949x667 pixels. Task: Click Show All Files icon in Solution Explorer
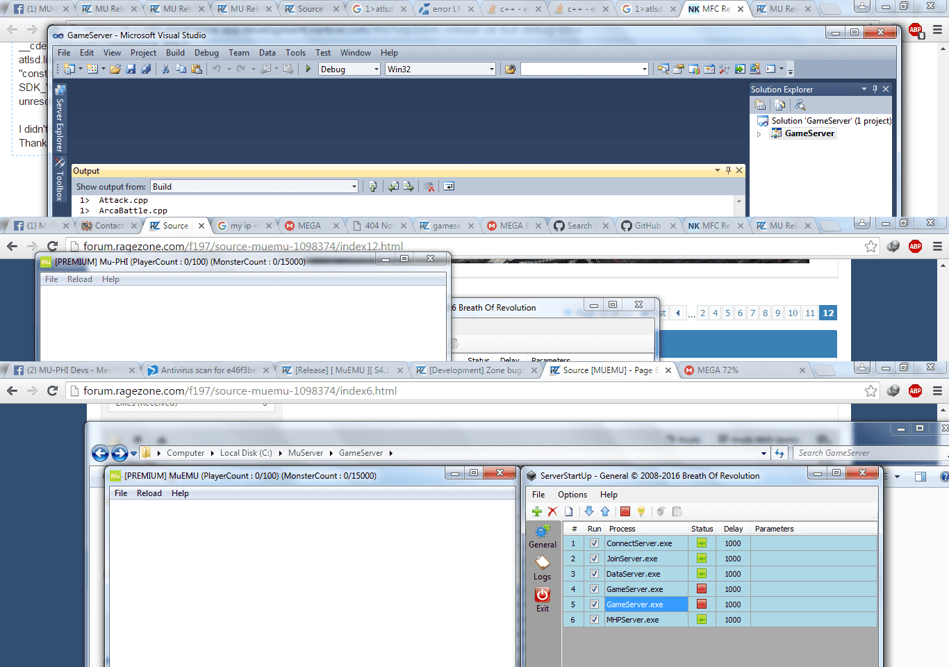780,105
